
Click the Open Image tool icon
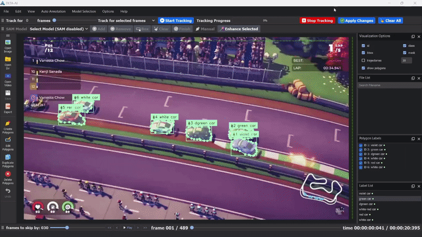coord(8,43)
